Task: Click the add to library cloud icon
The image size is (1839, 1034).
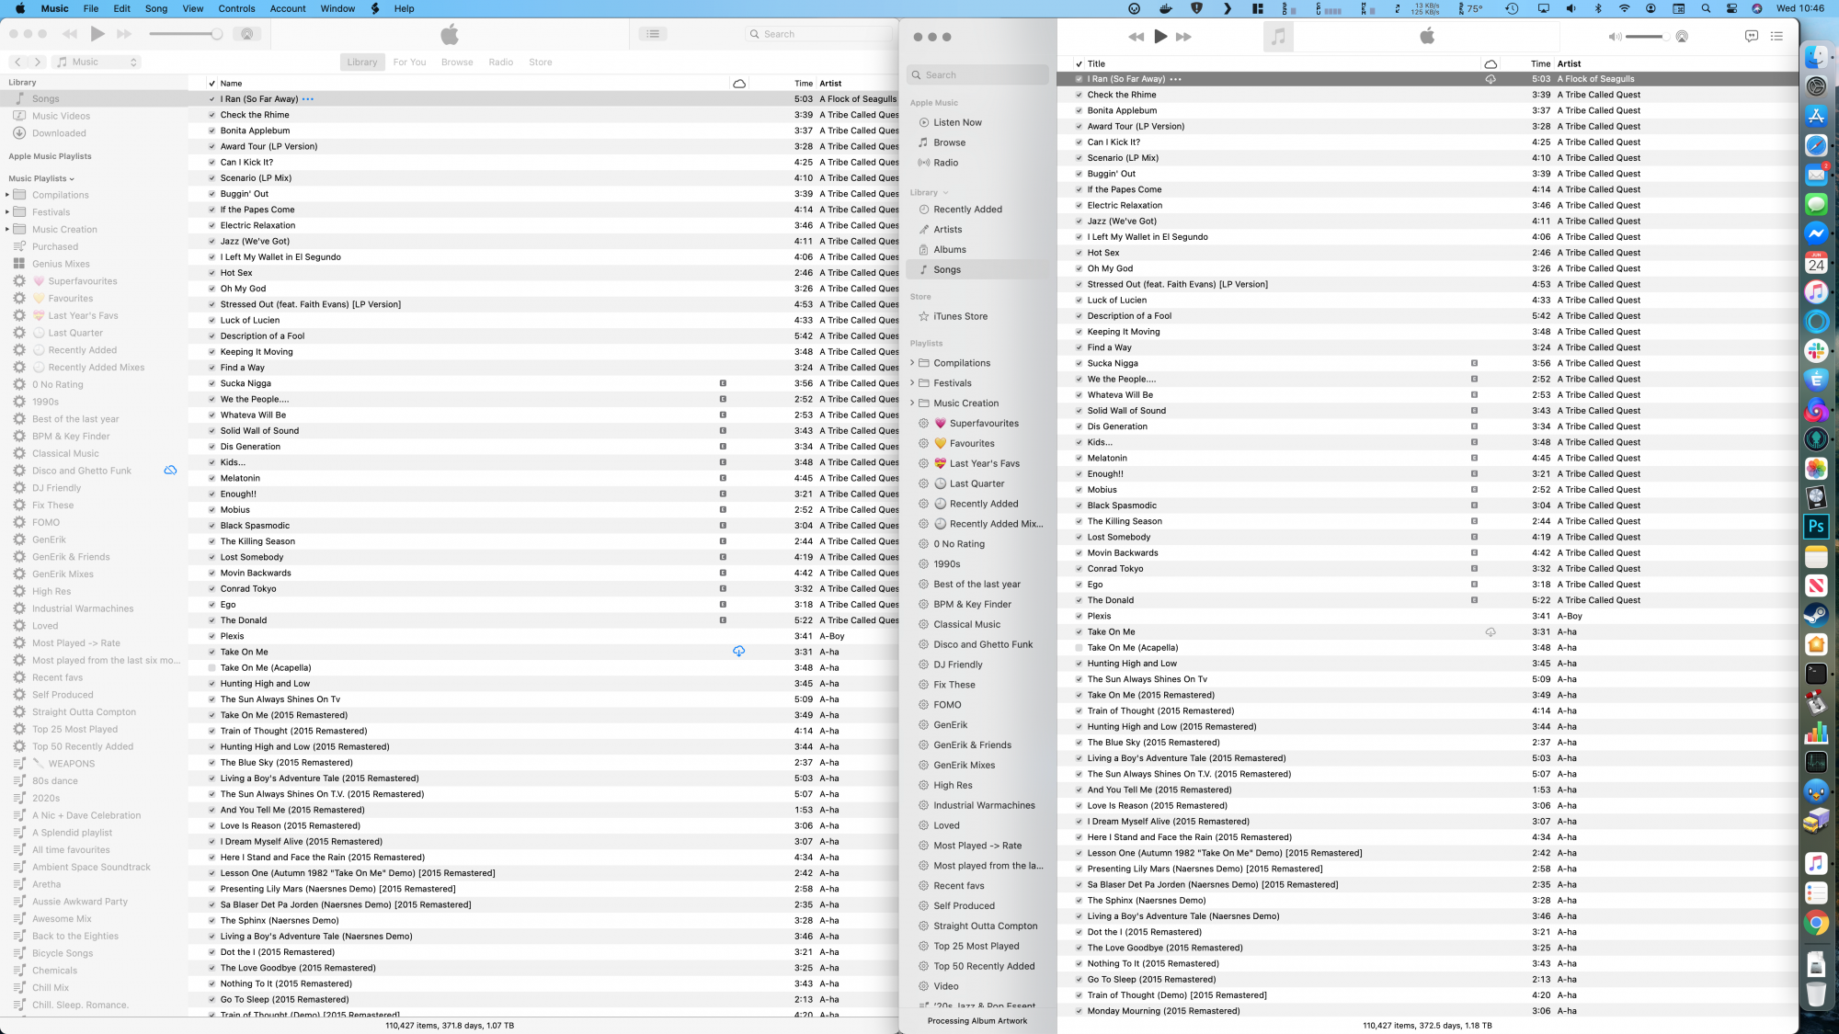Action: [x=739, y=652]
